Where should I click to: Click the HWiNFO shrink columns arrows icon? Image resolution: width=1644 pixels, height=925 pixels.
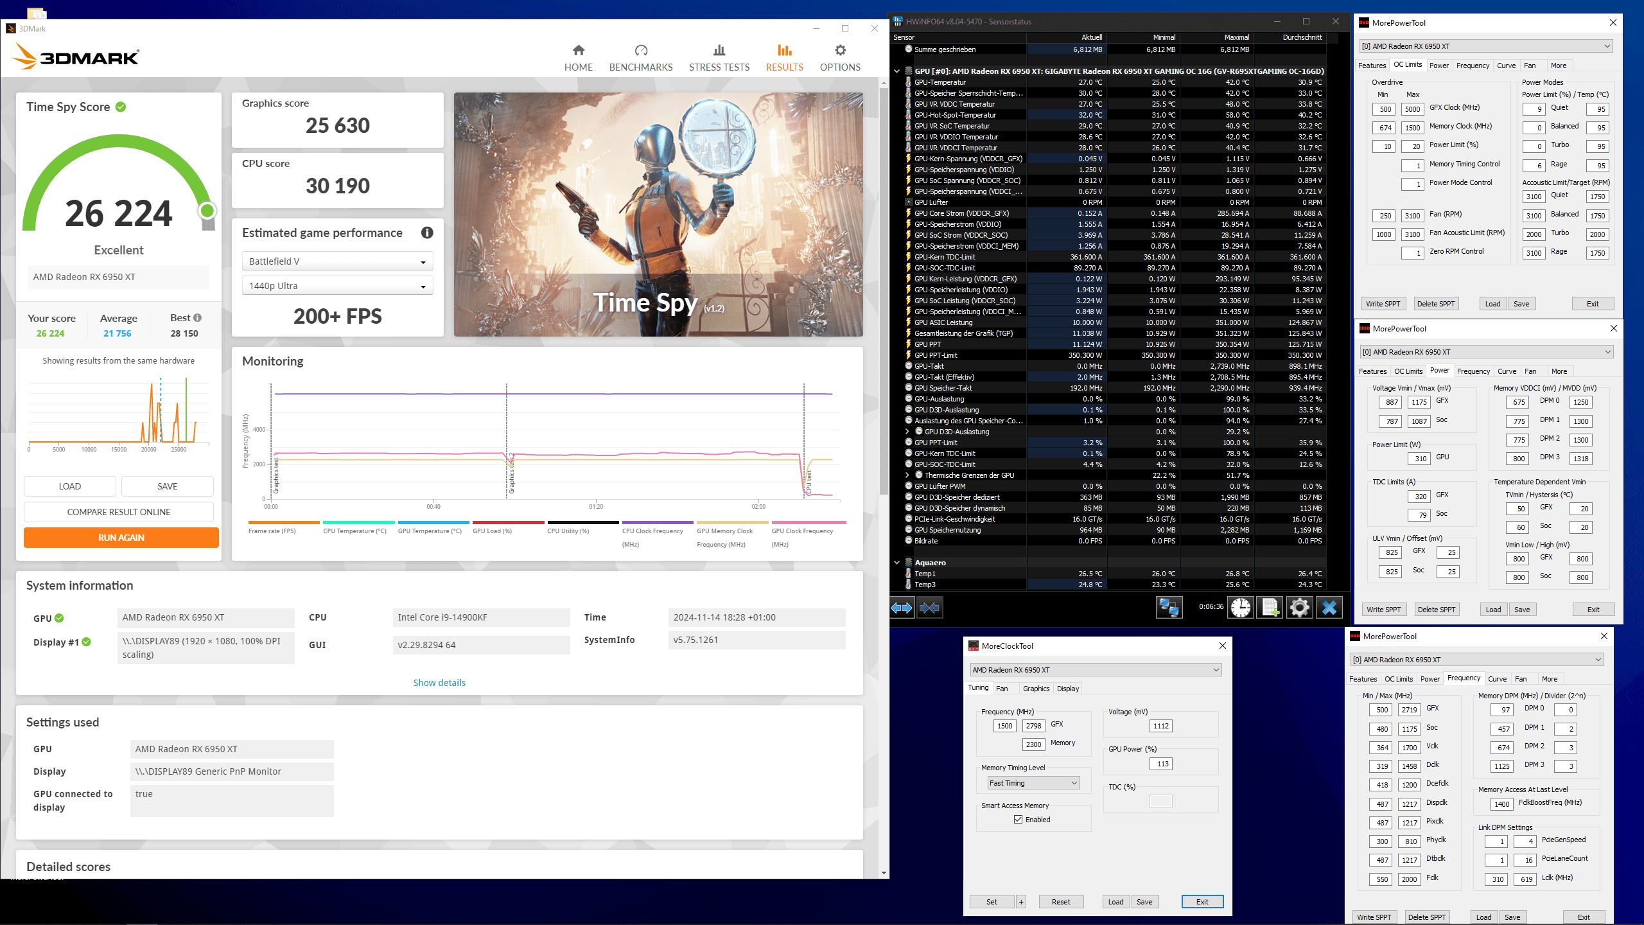pos(929,607)
